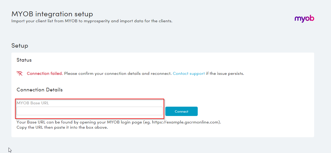The height and width of the screenshot is (153, 331).
Task: Click the Import your client list subtitle
Action: click(x=92, y=21)
